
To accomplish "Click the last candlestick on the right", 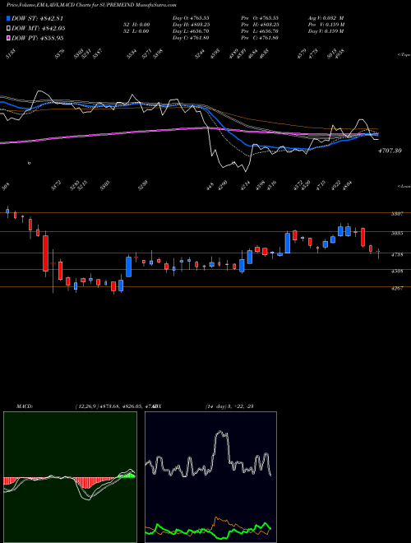I will point(378,253).
